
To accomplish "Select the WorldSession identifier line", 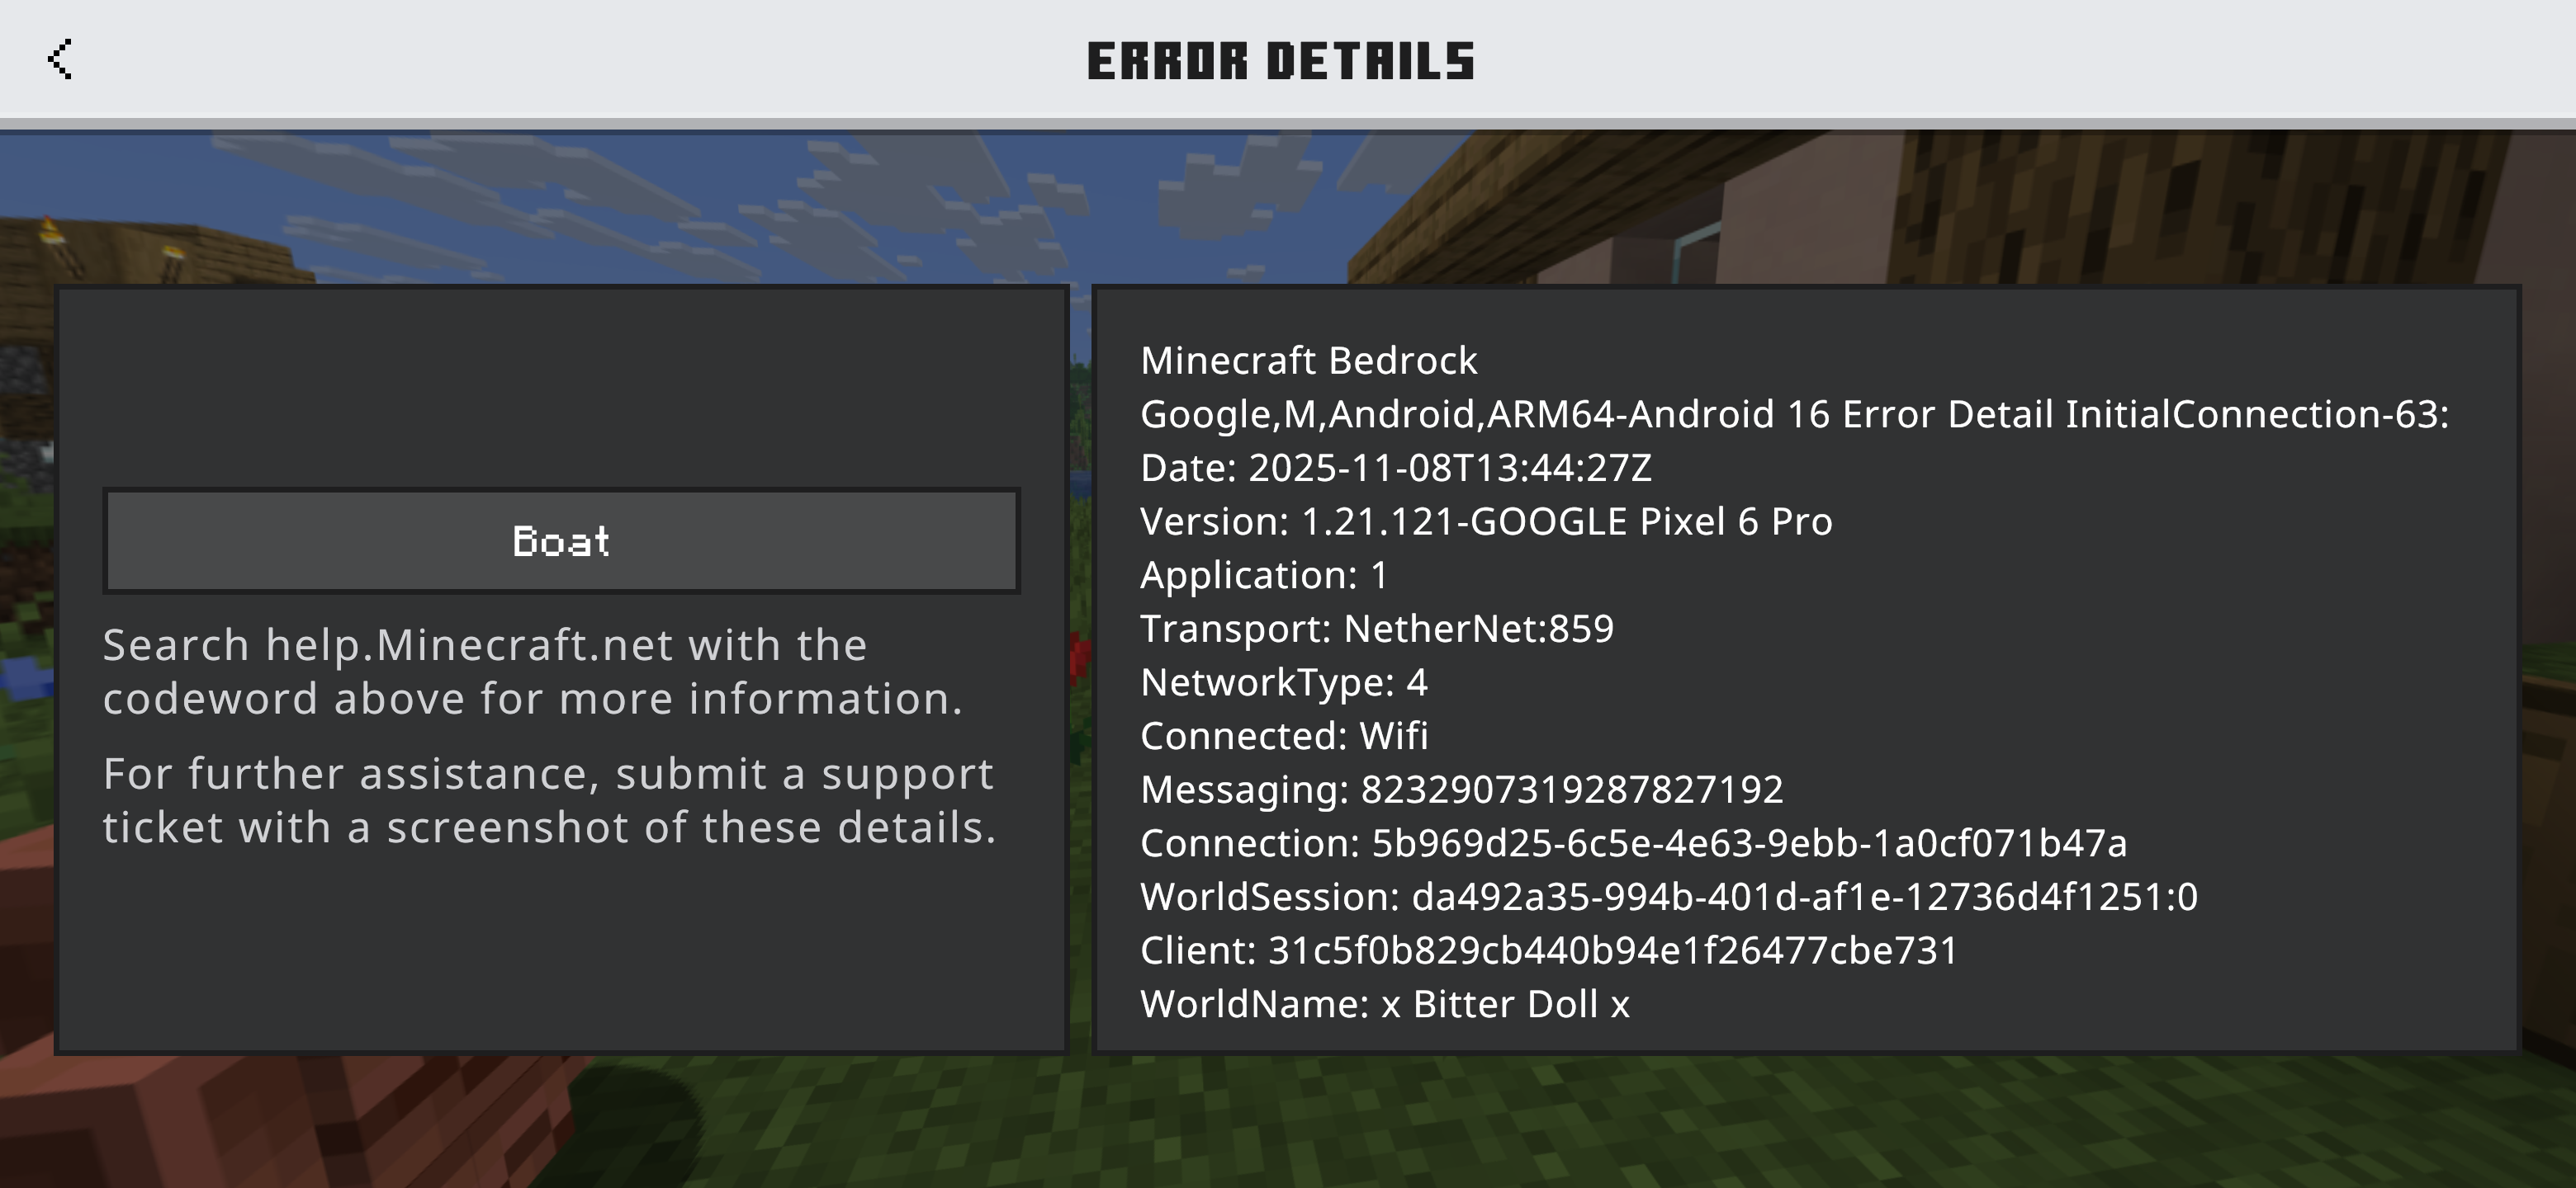I will tap(1669, 898).
